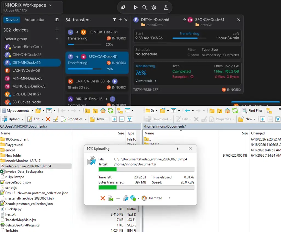
Task: Select Invoice_Data_Backup.xlsx file
Action: pos(24,171)
